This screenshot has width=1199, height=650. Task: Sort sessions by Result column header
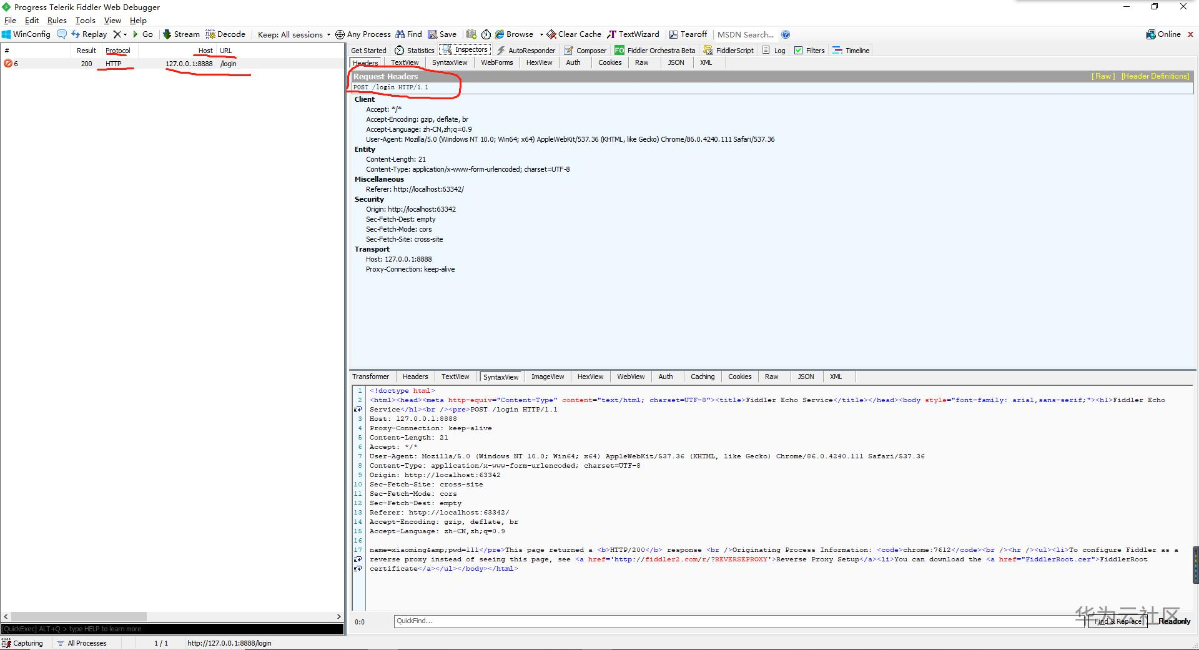coord(86,51)
